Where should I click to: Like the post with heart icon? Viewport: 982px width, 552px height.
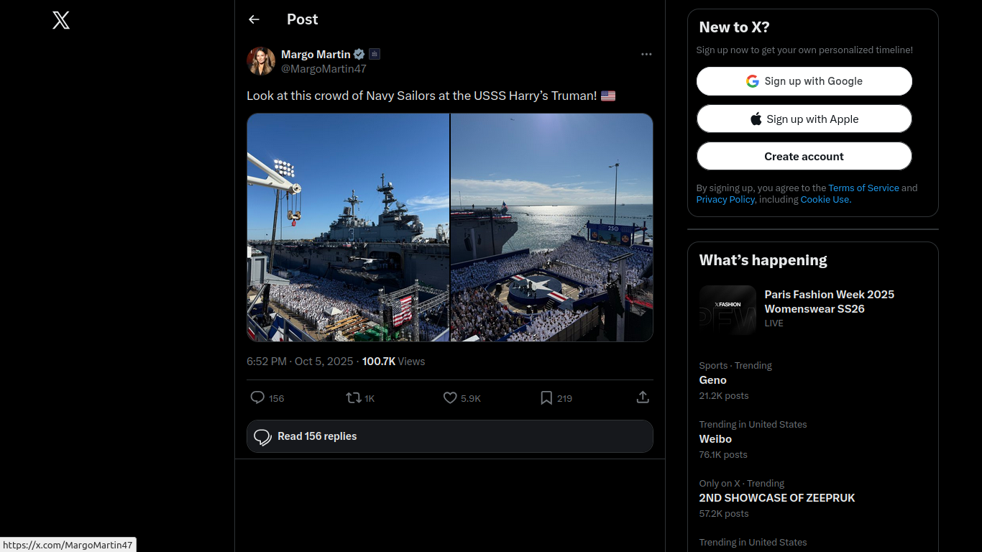[450, 397]
